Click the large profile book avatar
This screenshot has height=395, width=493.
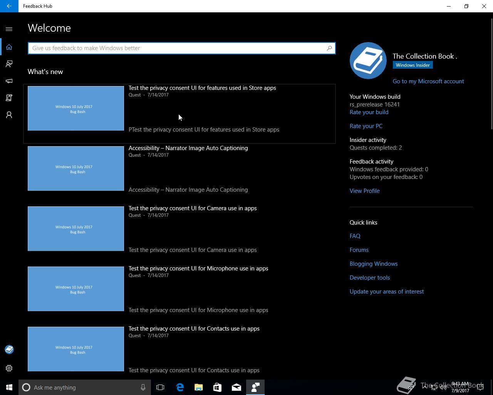tap(368, 61)
